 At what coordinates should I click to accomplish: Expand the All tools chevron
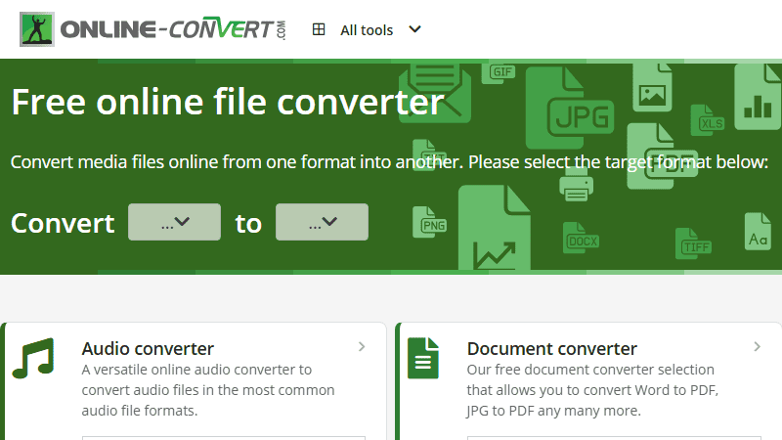(x=414, y=29)
